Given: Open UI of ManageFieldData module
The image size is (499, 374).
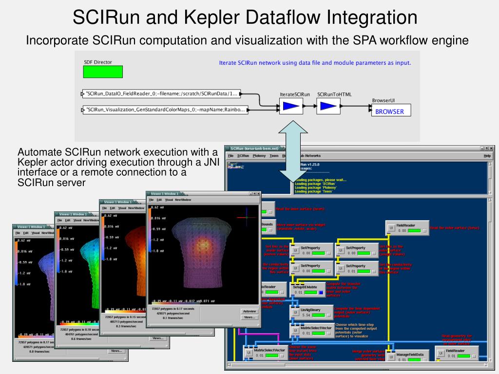Looking at the screenshot, I should 391,357.
